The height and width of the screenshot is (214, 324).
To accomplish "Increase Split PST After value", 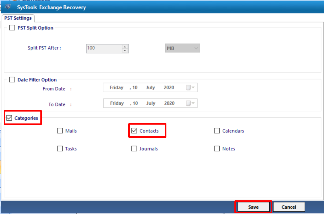I will point(125,47).
